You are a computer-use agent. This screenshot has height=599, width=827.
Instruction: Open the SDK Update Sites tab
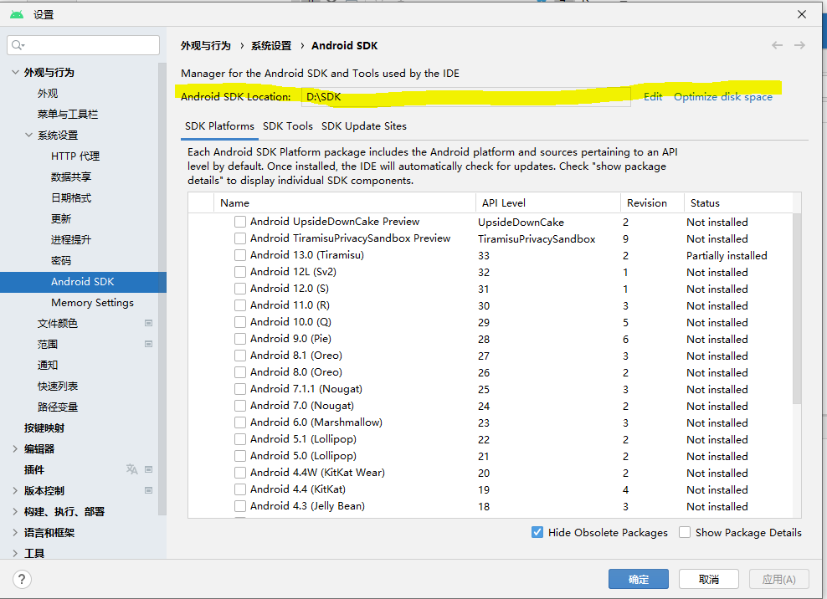click(x=365, y=126)
